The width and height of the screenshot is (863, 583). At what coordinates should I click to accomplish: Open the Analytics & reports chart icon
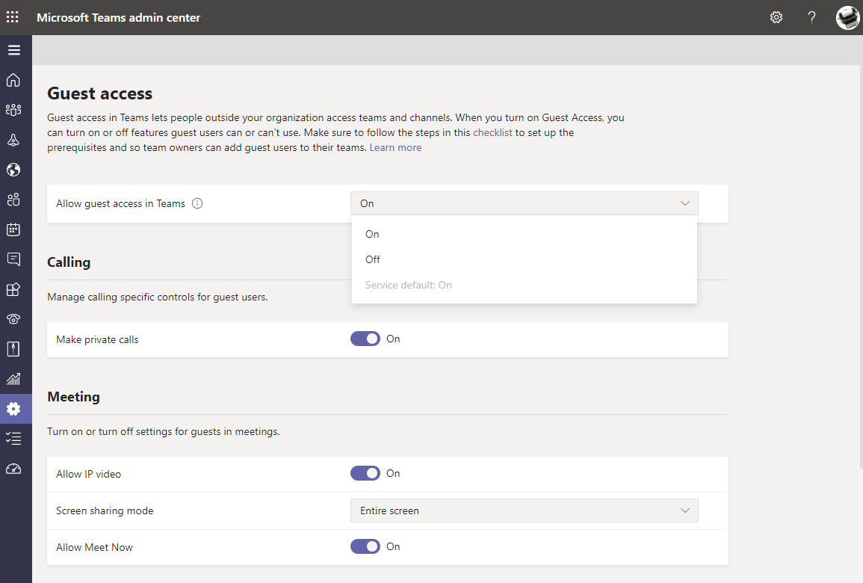(x=13, y=379)
